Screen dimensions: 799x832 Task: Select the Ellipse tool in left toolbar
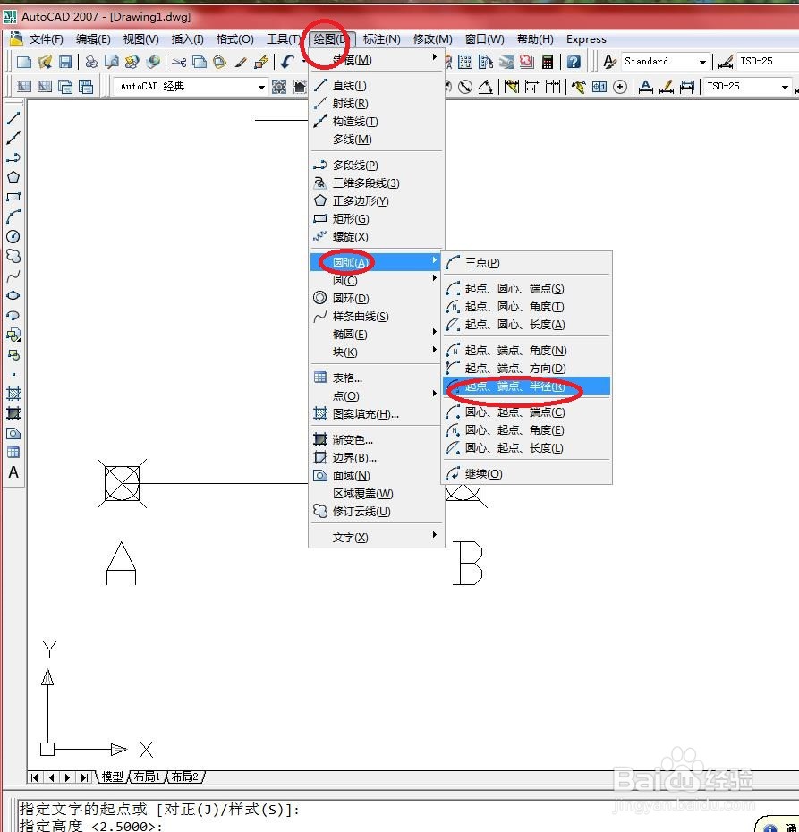click(x=13, y=295)
